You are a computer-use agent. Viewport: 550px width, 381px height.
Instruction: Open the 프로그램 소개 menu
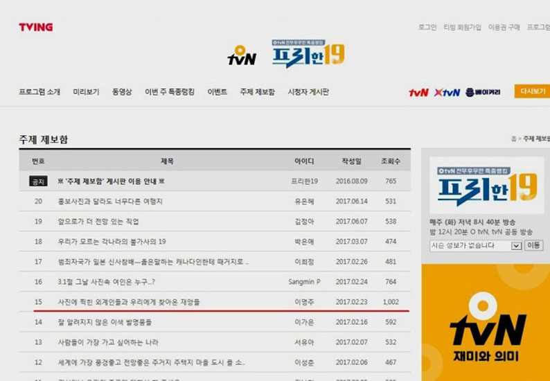tap(39, 92)
